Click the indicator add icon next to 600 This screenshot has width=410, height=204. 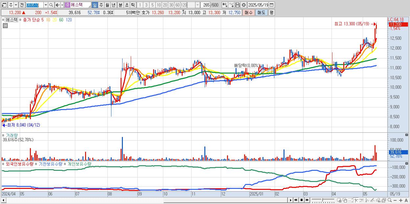(225, 5)
